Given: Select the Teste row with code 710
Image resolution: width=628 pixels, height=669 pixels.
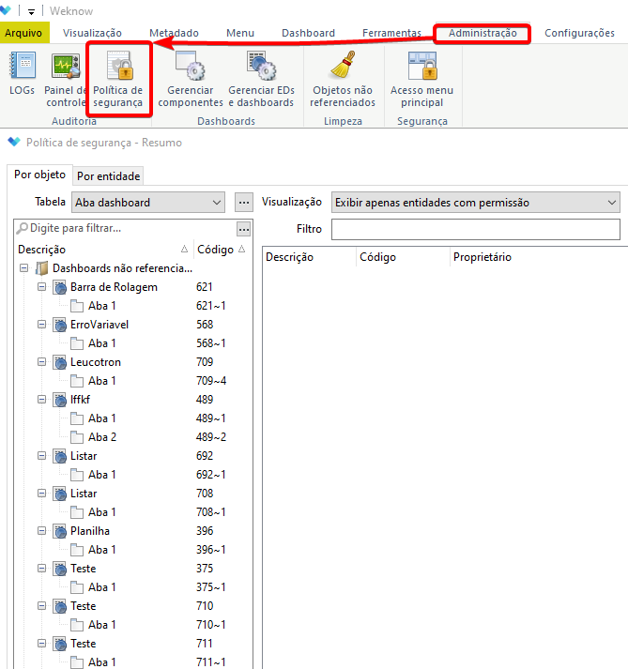Looking at the screenshot, I should coord(133,606).
